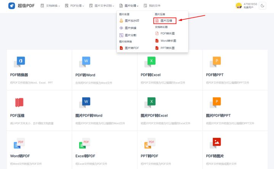Click the description under PDF压缩
This screenshot has height=169, width=274.
click(32, 123)
